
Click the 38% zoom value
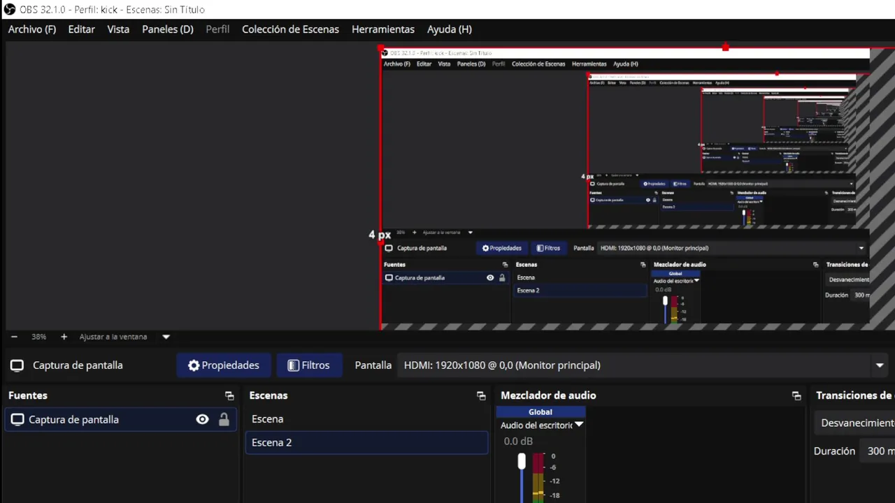point(38,337)
